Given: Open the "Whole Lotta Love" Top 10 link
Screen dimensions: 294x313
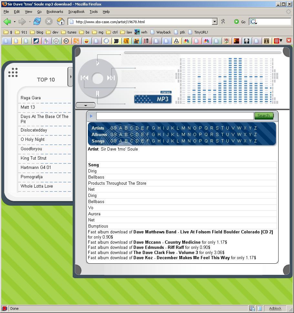Looking at the screenshot, I should pyautogui.click(x=37, y=186).
